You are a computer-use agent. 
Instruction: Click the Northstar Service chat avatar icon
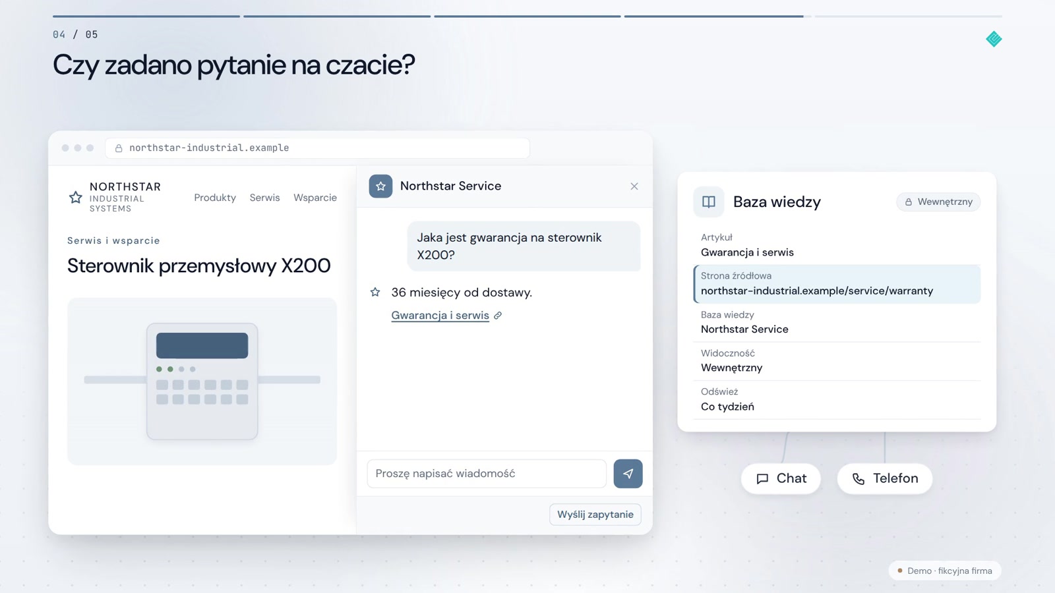coord(380,186)
